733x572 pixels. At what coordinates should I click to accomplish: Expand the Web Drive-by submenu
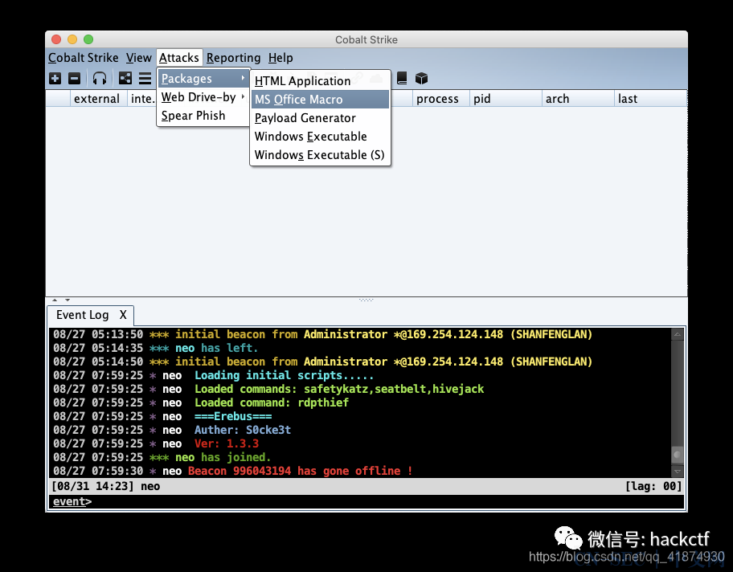(203, 97)
